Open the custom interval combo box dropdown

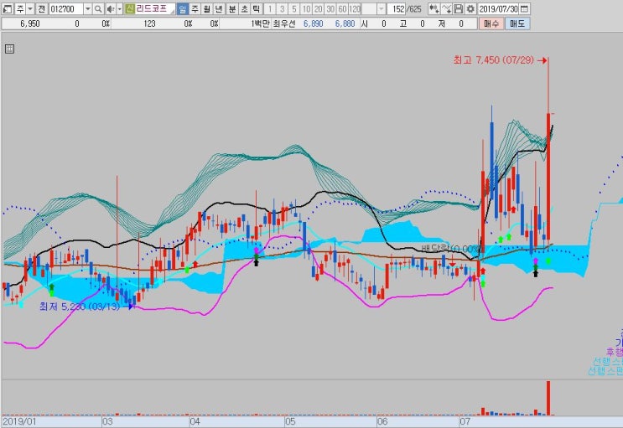[381, 8]
